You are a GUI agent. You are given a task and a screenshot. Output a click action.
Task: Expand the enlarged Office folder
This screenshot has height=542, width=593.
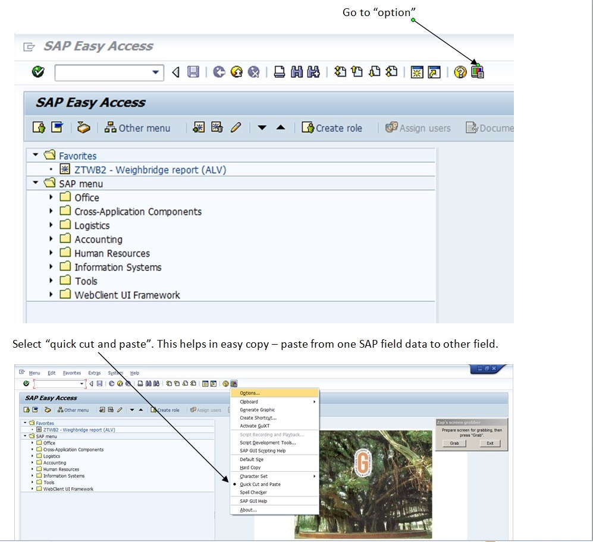(x=51, y=197)
